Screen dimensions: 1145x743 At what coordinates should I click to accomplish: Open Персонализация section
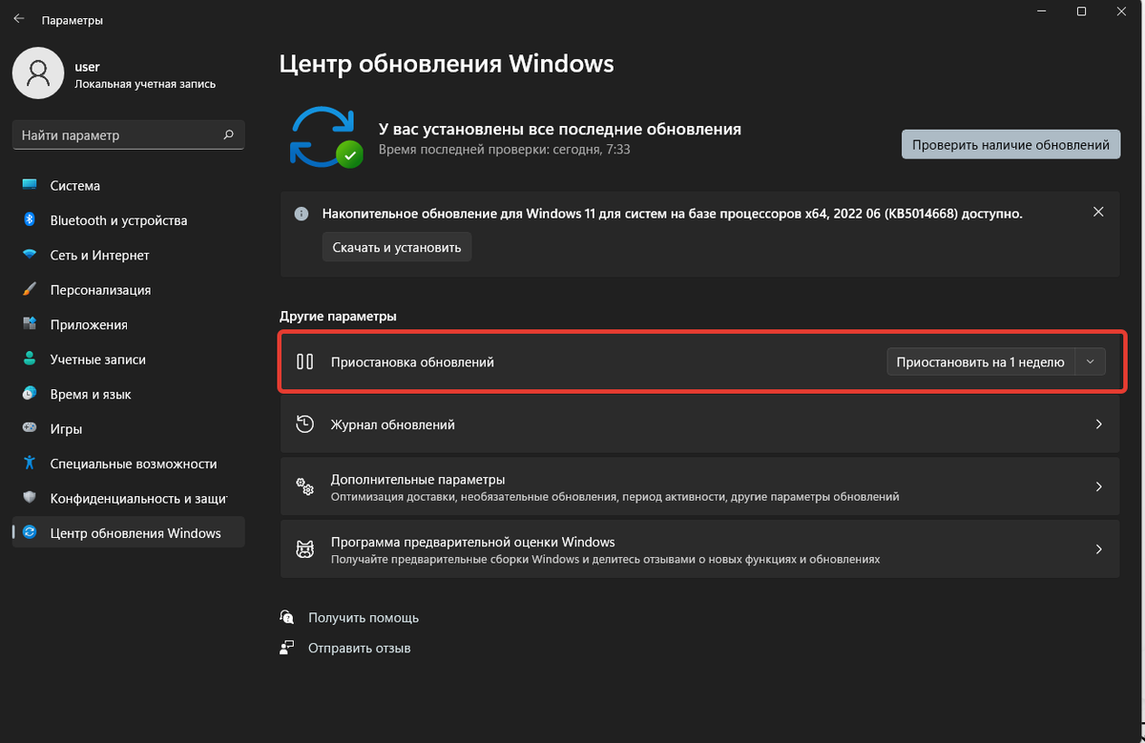click(x=129, y=289)
